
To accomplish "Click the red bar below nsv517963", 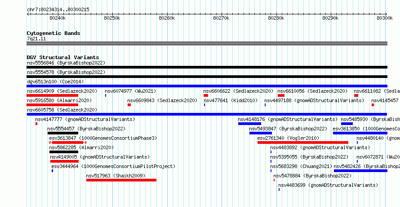I will click(x=121, y=180).
